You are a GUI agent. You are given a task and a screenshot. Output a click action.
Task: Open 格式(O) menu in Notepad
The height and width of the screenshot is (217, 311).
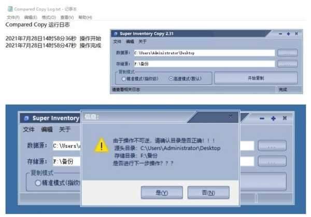click(x=49, y=18)
